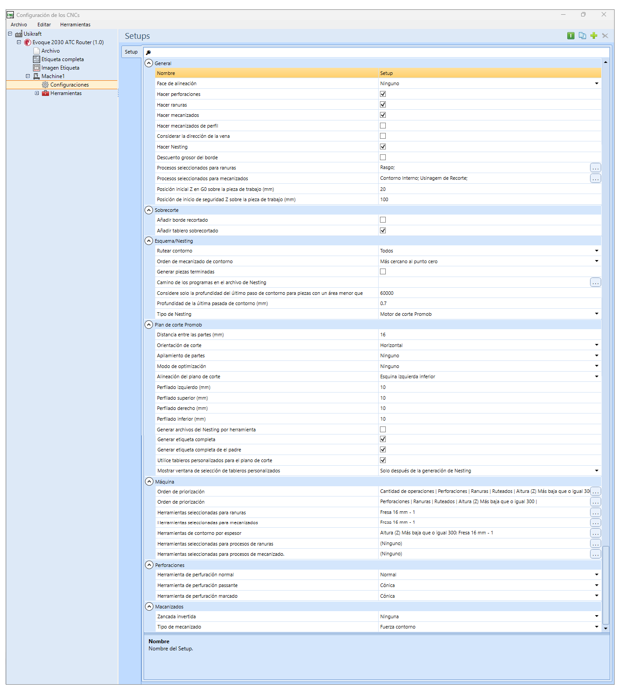640x699 pixels.
Task: Select the Setup tab
Action: pos(131,52)
